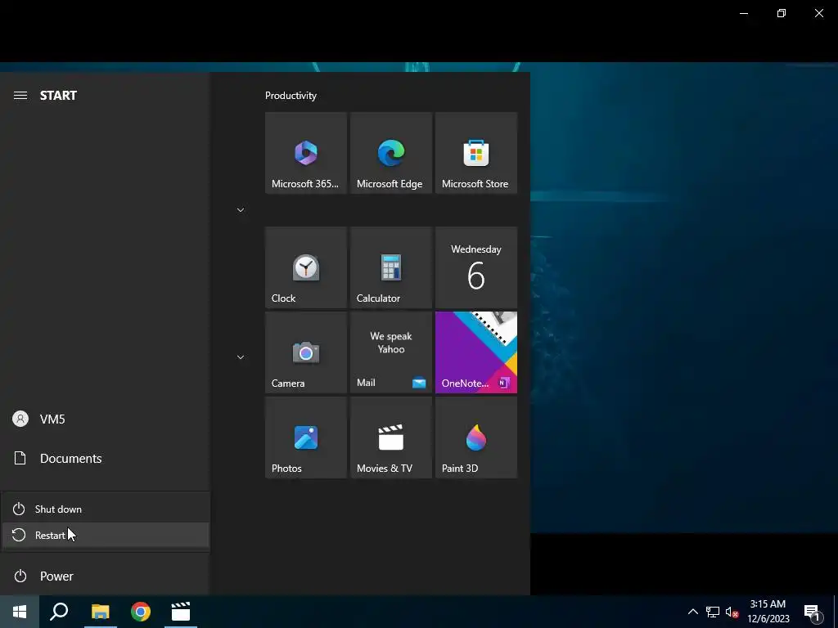Minimize the VM window
The image size is (838, 628).
pyautogui.click(x=743, y=13)
